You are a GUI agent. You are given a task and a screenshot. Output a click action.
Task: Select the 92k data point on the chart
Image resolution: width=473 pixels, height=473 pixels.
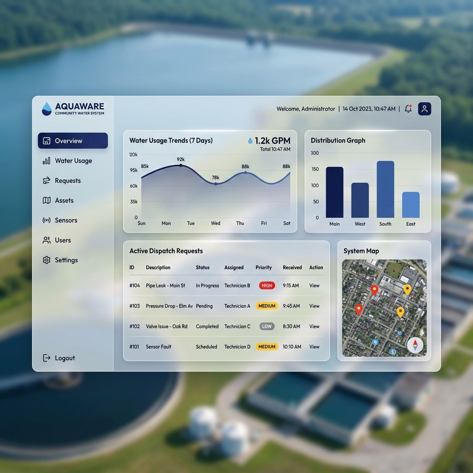[x=181, y=165]
